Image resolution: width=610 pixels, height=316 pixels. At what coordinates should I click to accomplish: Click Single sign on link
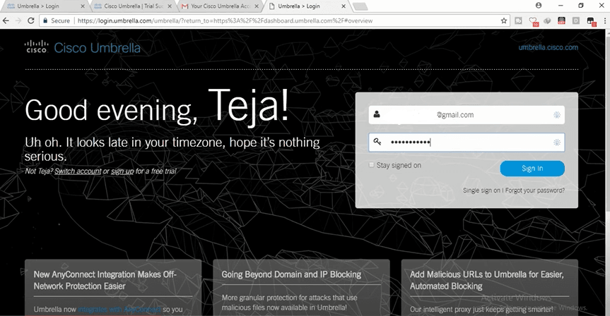pyautogui.click(x=481, y=190)
